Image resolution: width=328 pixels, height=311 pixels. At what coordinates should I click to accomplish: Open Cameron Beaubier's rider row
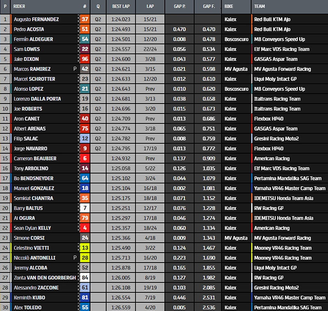click(35, 159)
